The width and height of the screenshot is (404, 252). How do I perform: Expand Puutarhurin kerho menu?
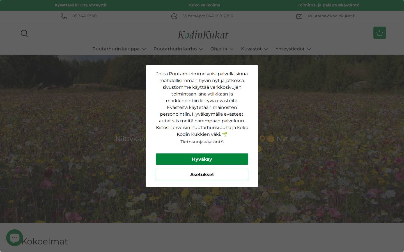178,49
